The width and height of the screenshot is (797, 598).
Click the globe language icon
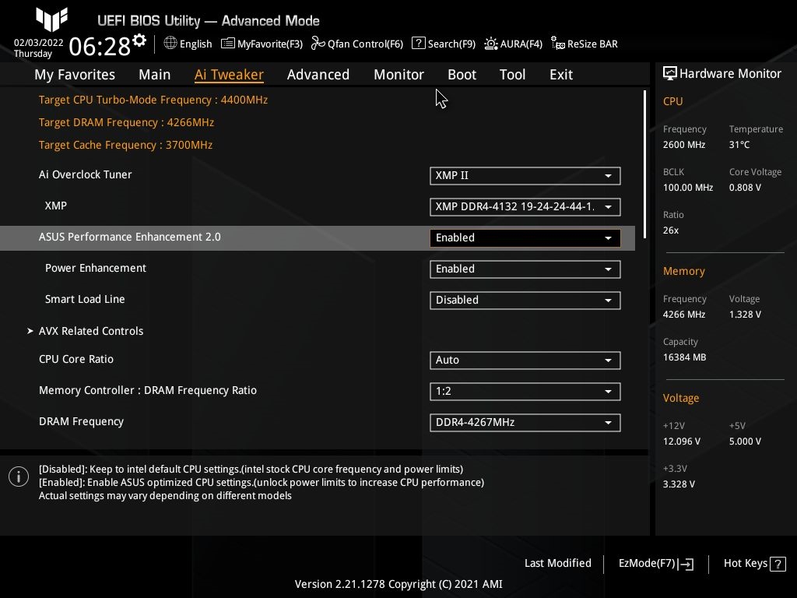(170, 44)
